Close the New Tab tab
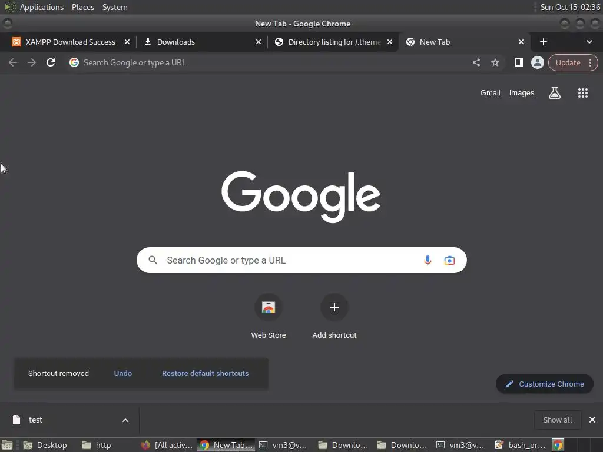603x452 pixels. point(521,42)
